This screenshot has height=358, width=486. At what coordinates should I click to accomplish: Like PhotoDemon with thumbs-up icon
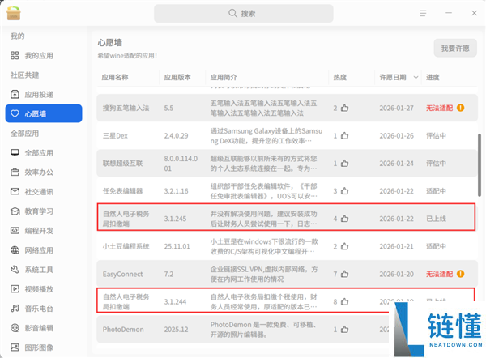tap(345, 329)
